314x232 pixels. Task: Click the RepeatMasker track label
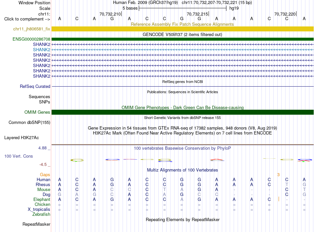coord(36,224)
